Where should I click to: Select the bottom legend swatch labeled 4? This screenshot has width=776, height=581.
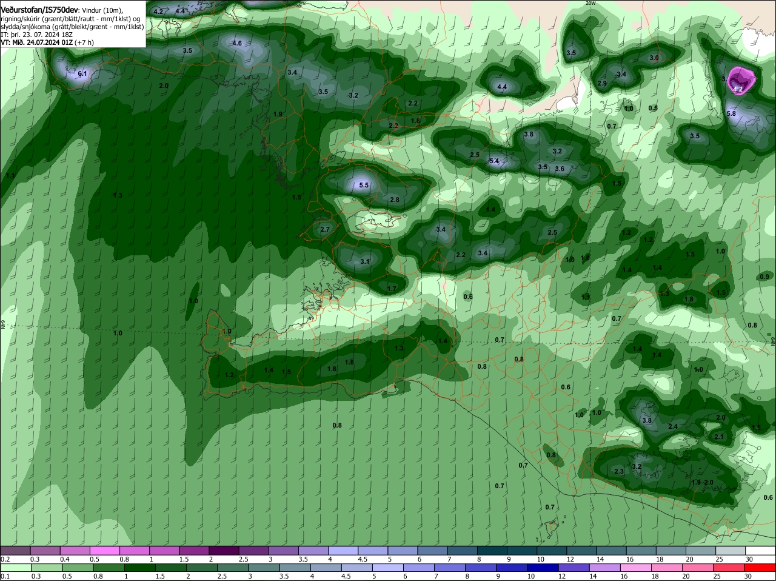[326, 568]
